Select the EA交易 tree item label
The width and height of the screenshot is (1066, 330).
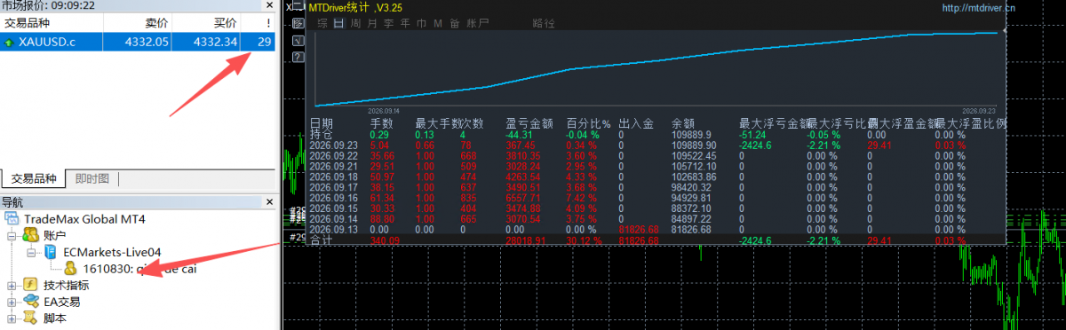click(61, 302)
